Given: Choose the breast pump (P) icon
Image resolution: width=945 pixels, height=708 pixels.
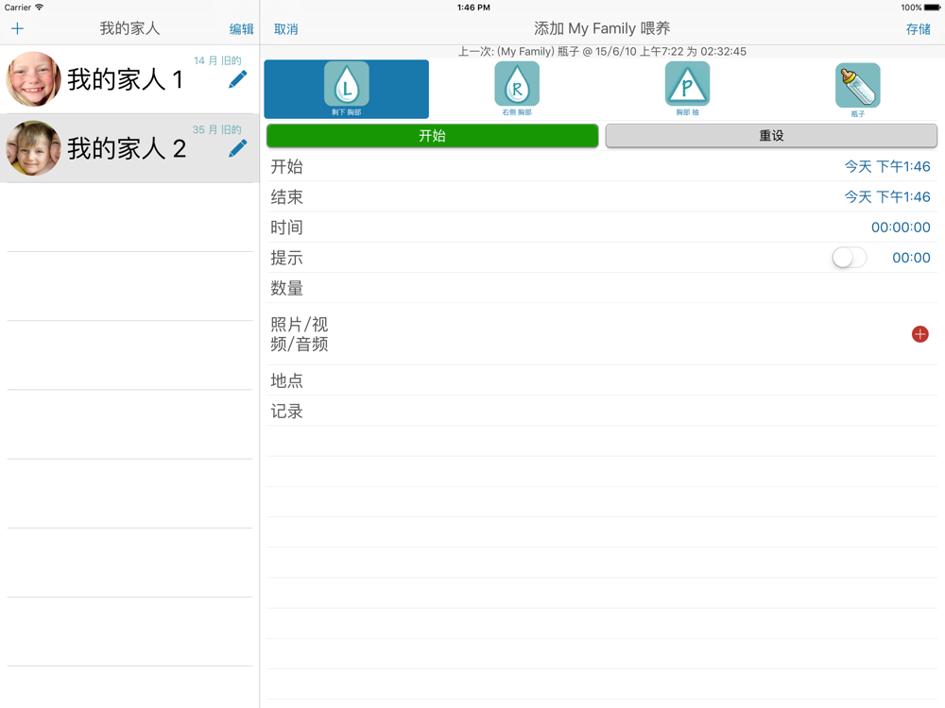Looking at the screenshot, I should 687,84.
